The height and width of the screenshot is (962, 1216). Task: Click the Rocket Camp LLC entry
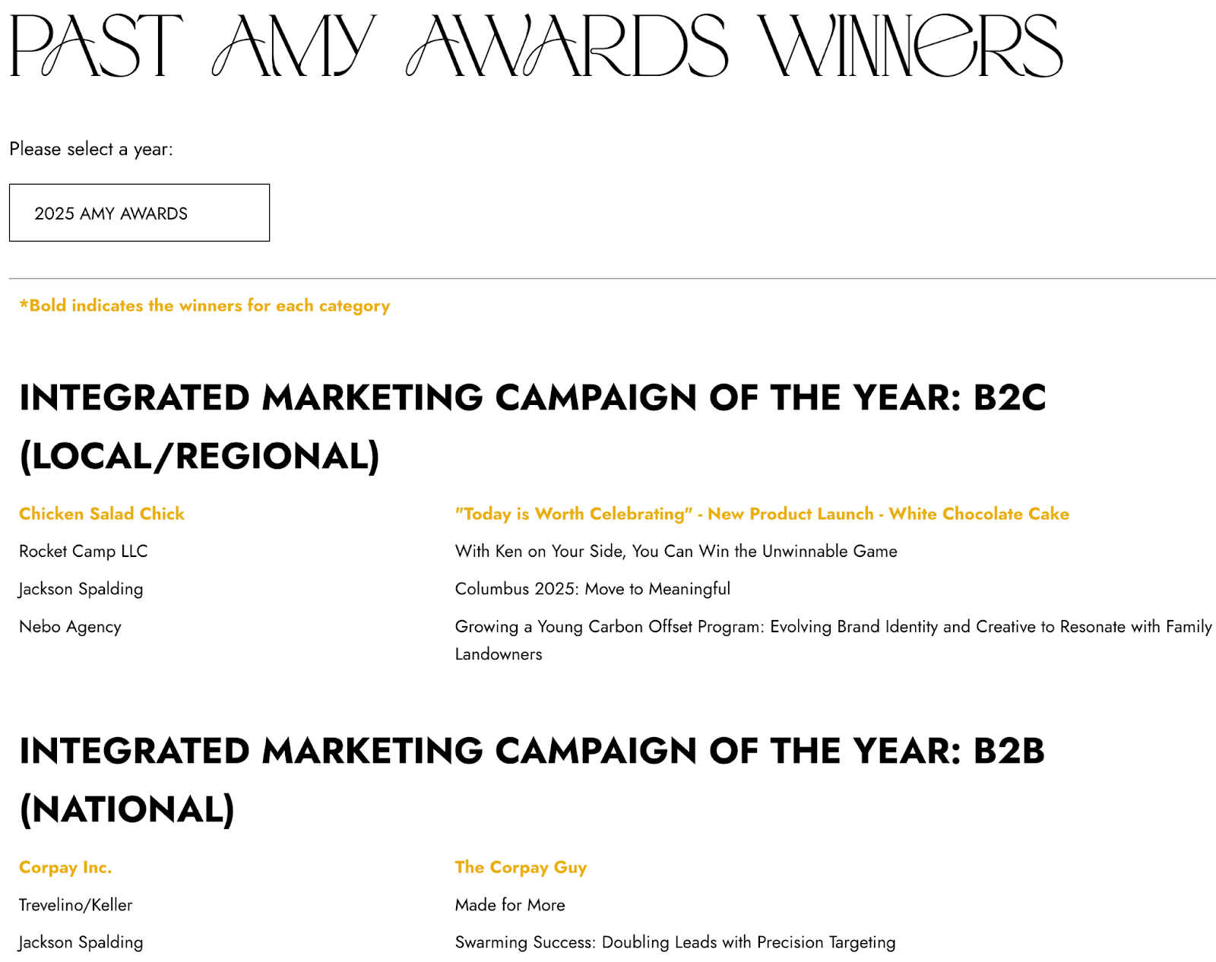[x=83, y=551]
